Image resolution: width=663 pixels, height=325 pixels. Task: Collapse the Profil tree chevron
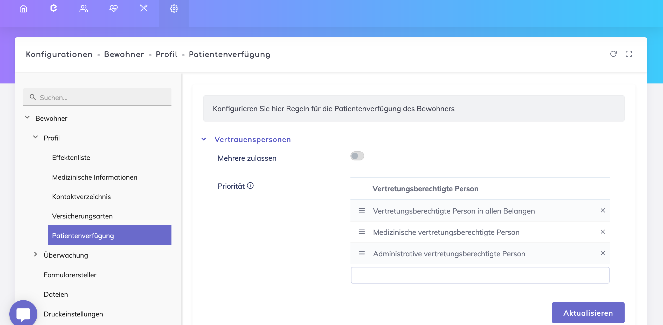click(36, 137)
